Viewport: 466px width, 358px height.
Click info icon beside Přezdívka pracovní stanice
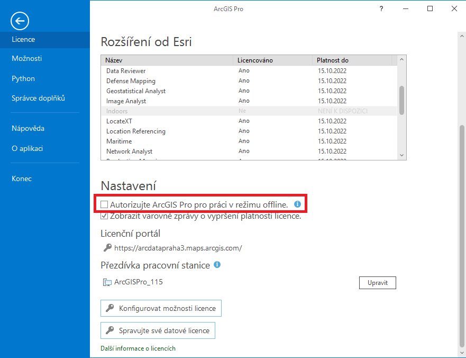pyautogui.click(x=217, y=264)
